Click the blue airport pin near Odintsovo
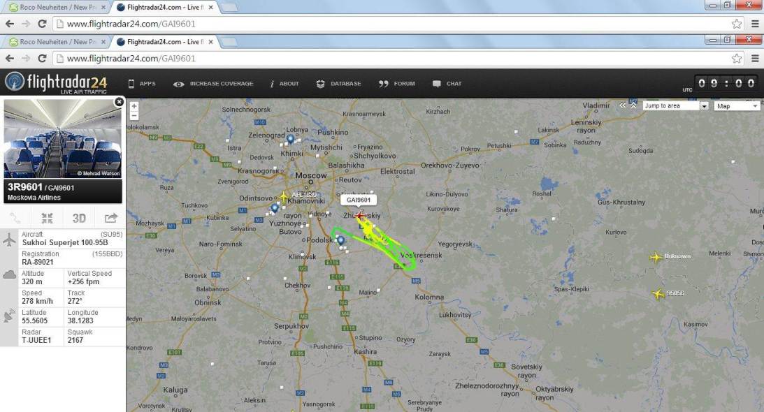 tap(275, 208)
